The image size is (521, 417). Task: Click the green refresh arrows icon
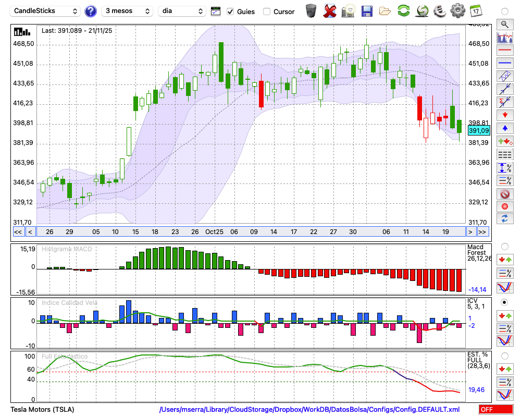click(403, 10)
